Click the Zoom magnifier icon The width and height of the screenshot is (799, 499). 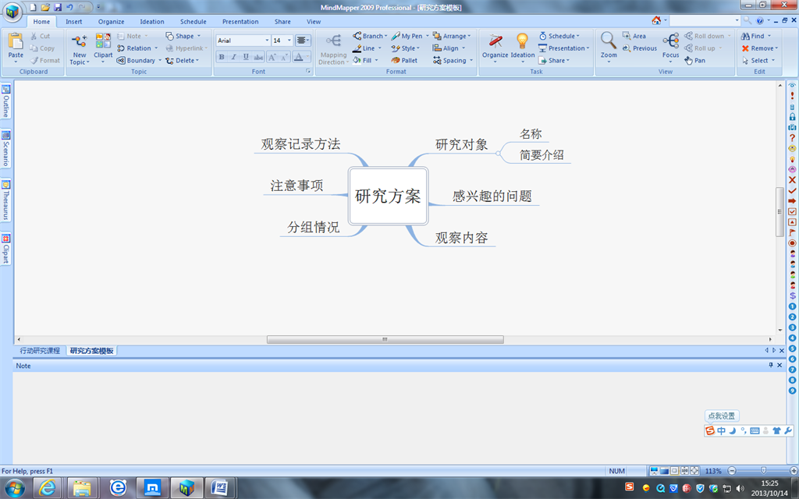tap(609, 41)
